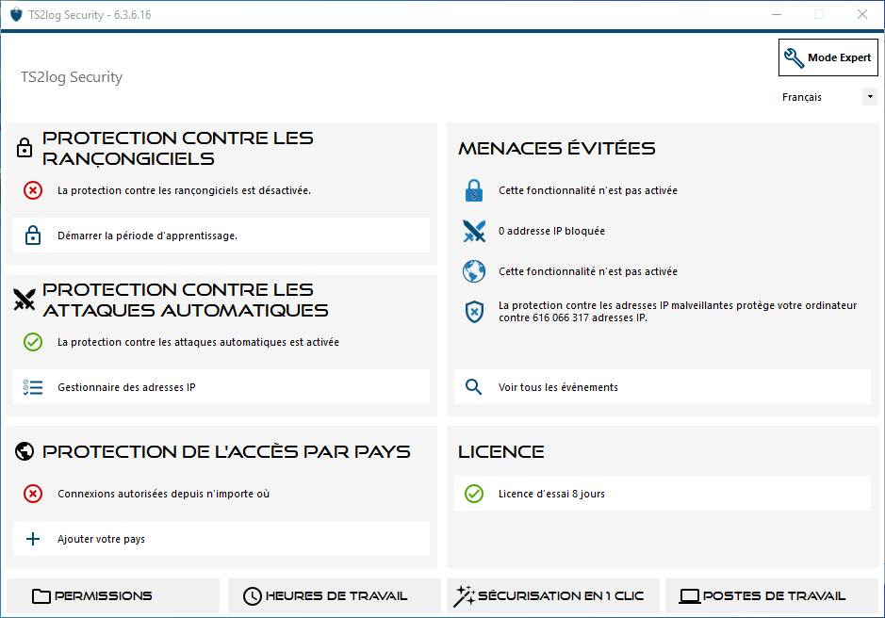Viewport: 885px width, 618px height.
Task: Open Gestionnaire des adresses IP
Action: [x=221, y=387]
